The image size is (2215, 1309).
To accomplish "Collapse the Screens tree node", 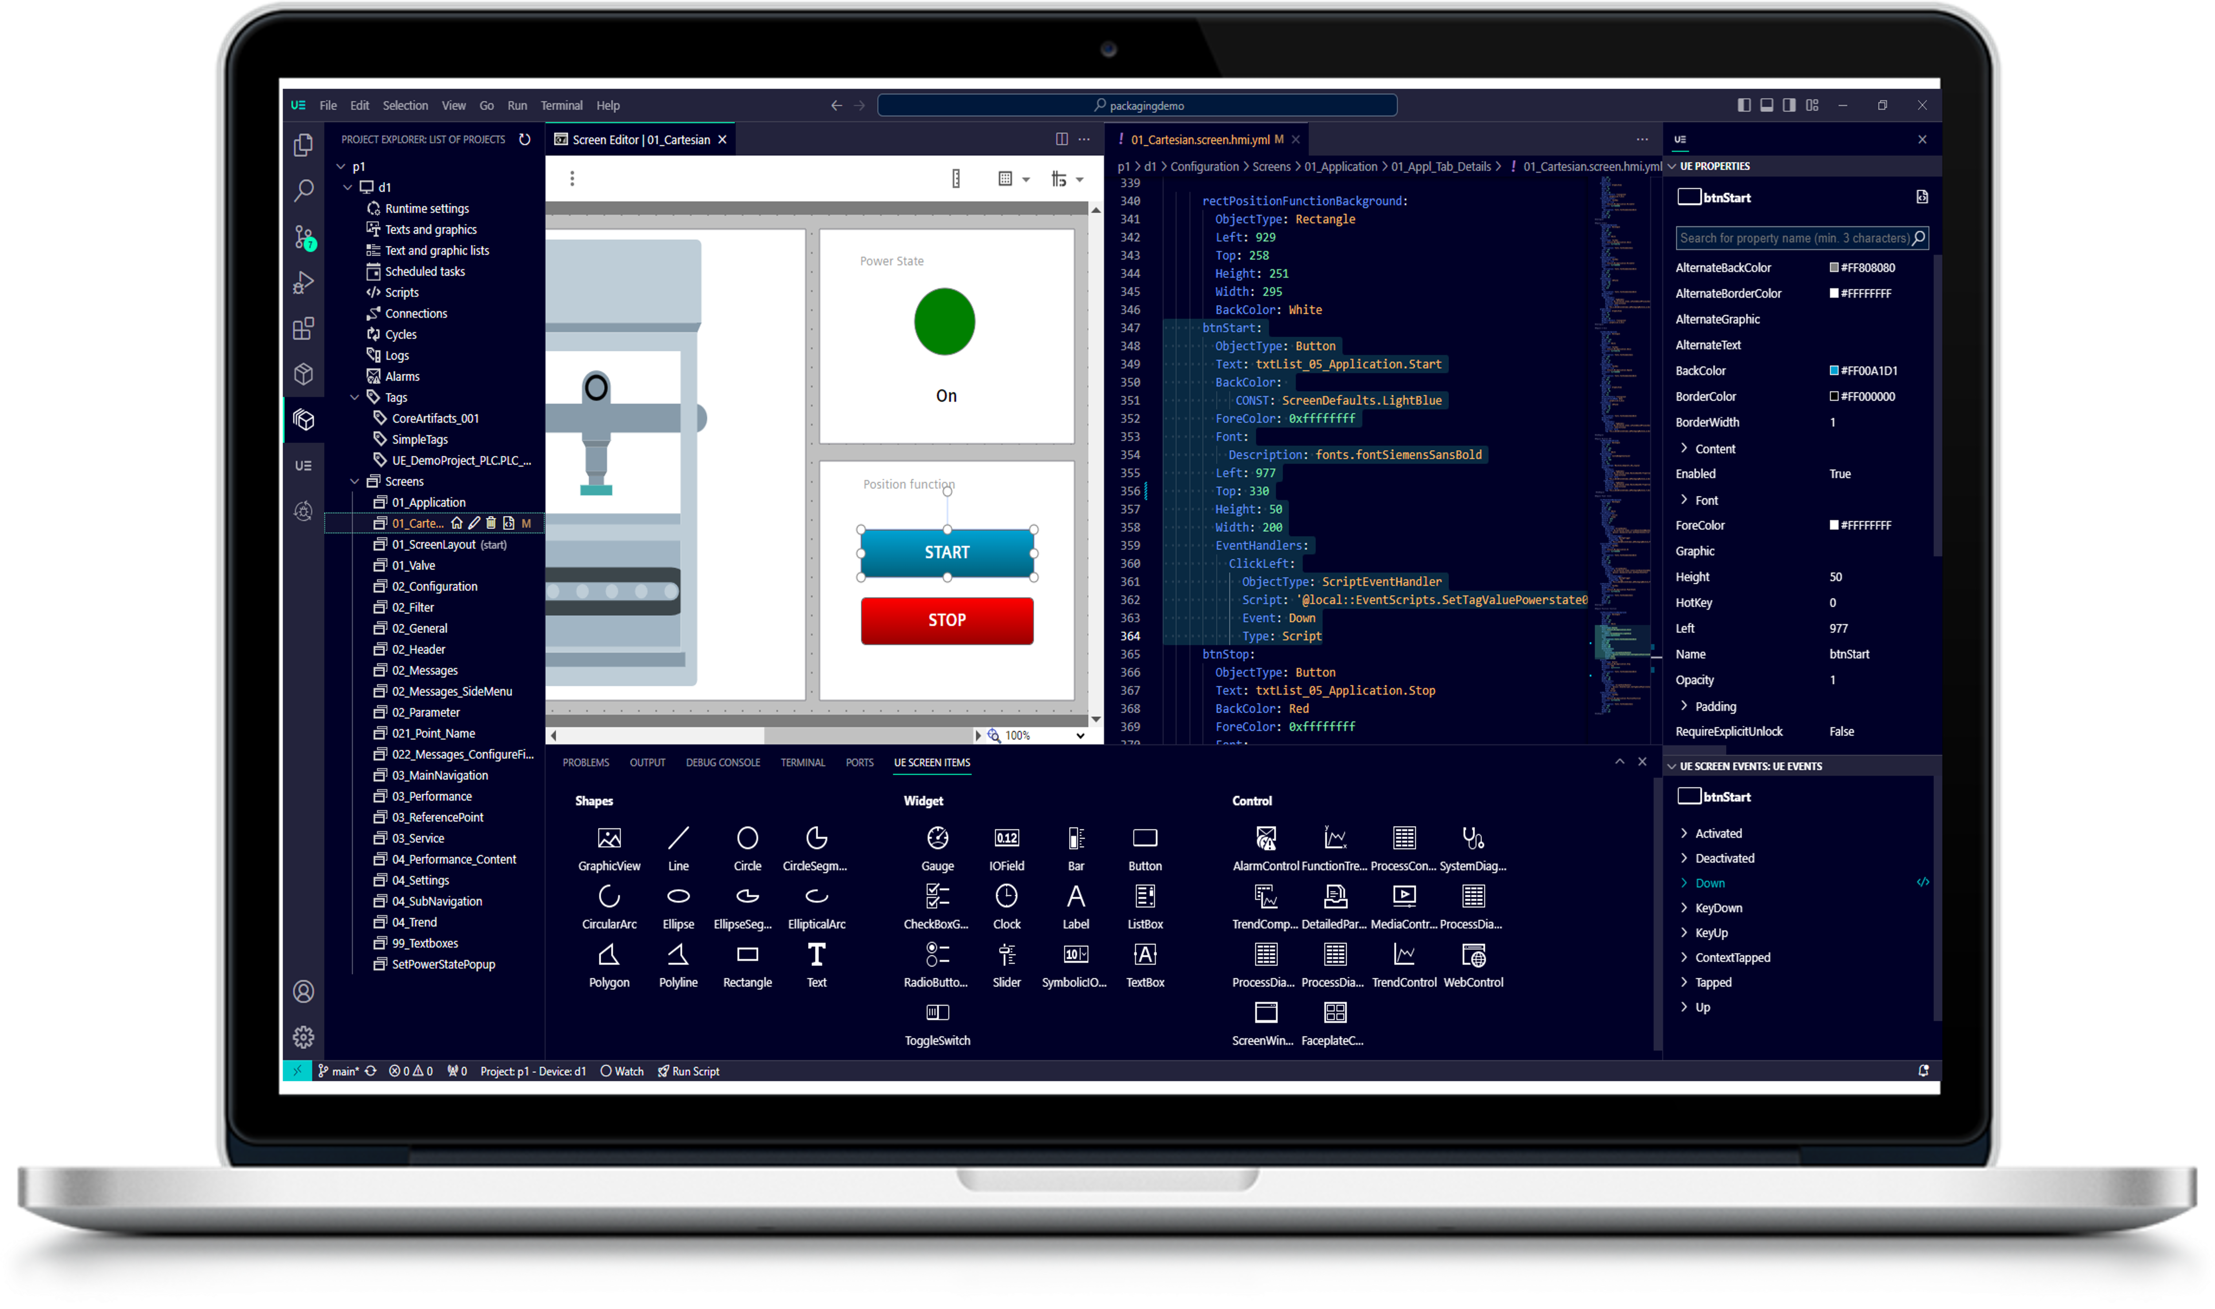I will (355, 482).
